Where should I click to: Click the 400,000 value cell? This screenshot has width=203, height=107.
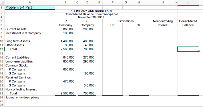pyautogui.click(x=89, y=41)
